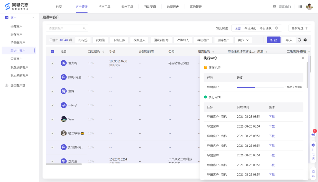
Task: Click the 请搜索客户 search input field
Action: pyautogui.click(x=62, y=28)
